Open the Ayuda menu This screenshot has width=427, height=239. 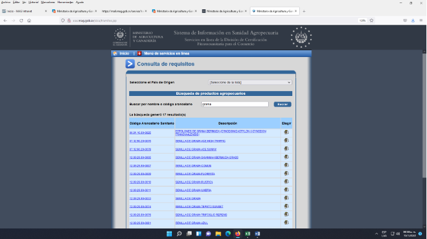point(80,2)
